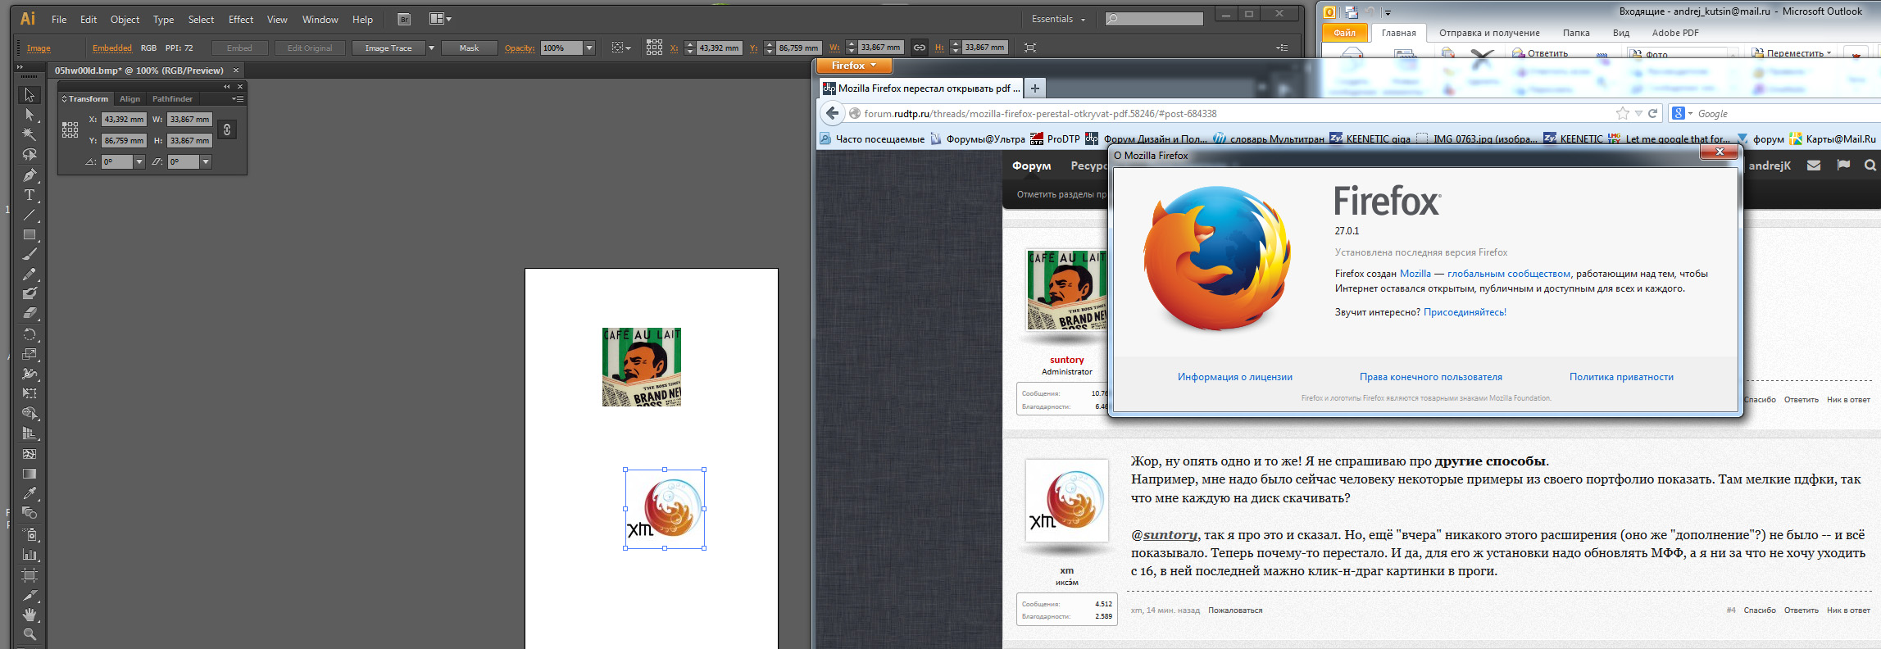
Task: Select the Line Segment tool
Action: [x=30, y=215]
